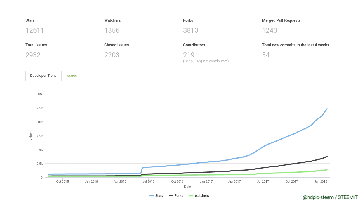This screenshot has height=201, width=358.
Task: Click the Contributors count 219
Action: pyautogui.click(x=189, y=55)
